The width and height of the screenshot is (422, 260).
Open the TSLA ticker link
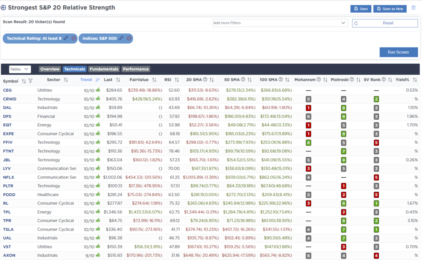8,230
